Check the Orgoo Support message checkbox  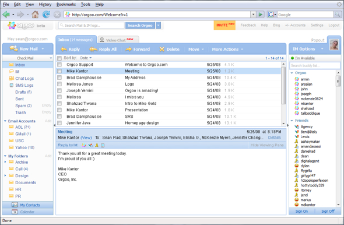(59, 65)
